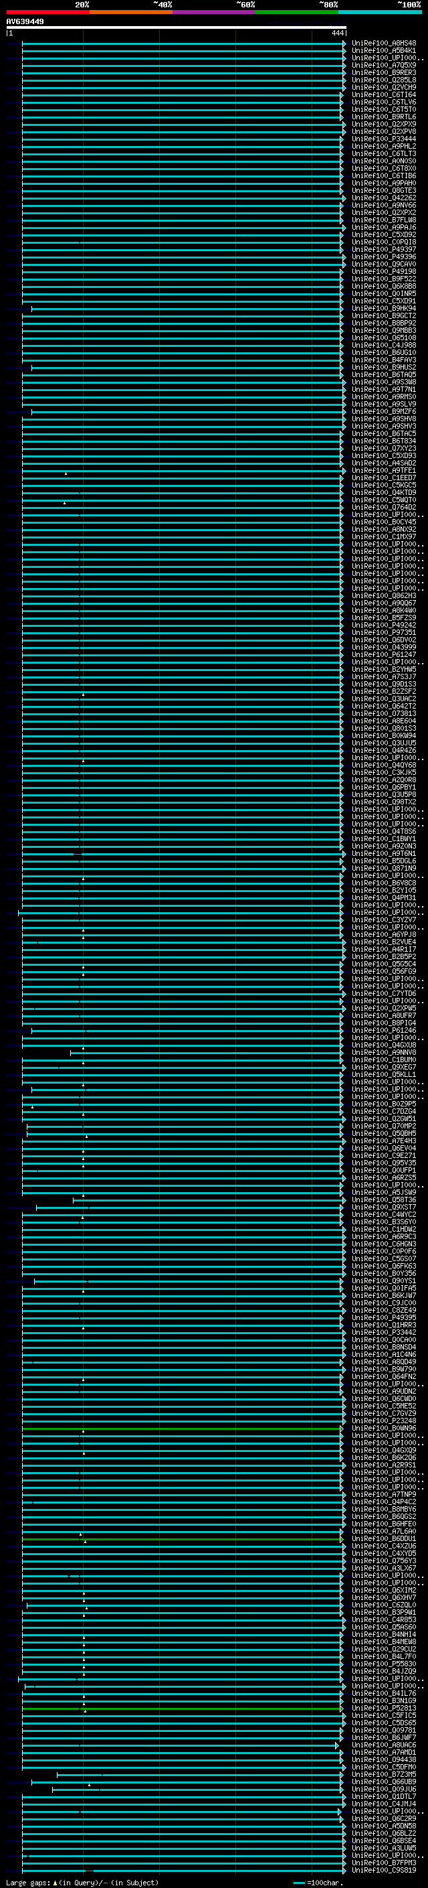Select the UniRef100_A9PAJ6 label
This screenshot has width=428, height=1888.
tap(383, 227)
